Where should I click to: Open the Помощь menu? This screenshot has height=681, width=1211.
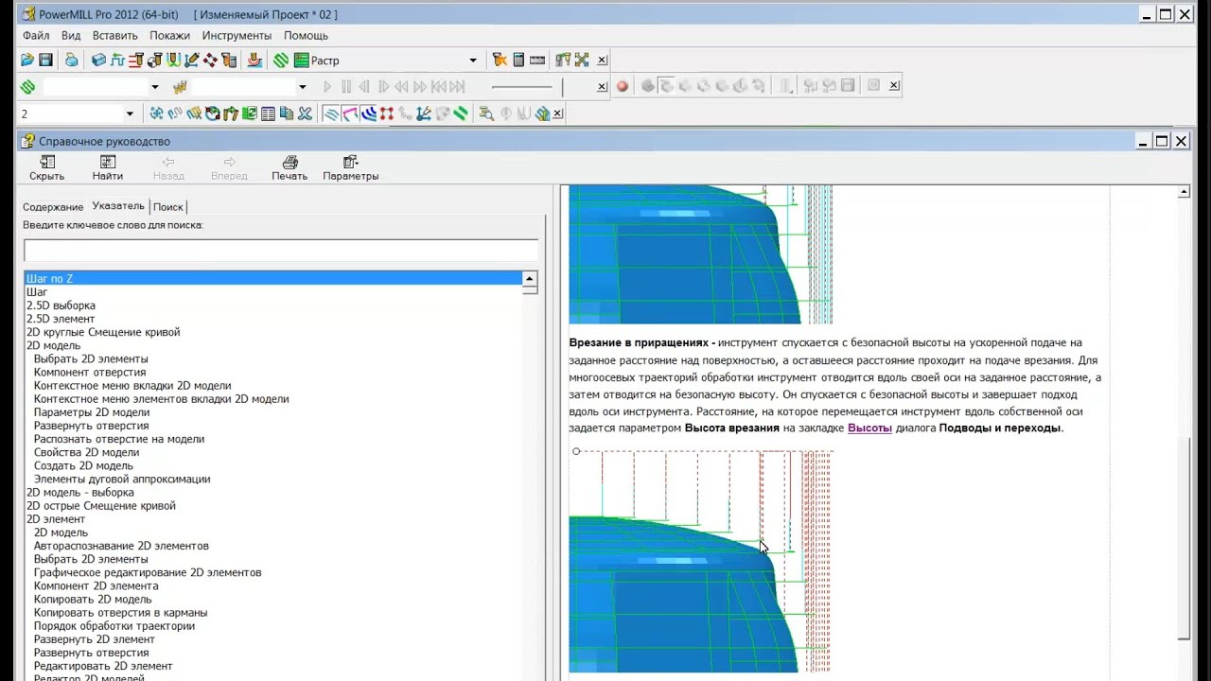[x=306, y=35]
